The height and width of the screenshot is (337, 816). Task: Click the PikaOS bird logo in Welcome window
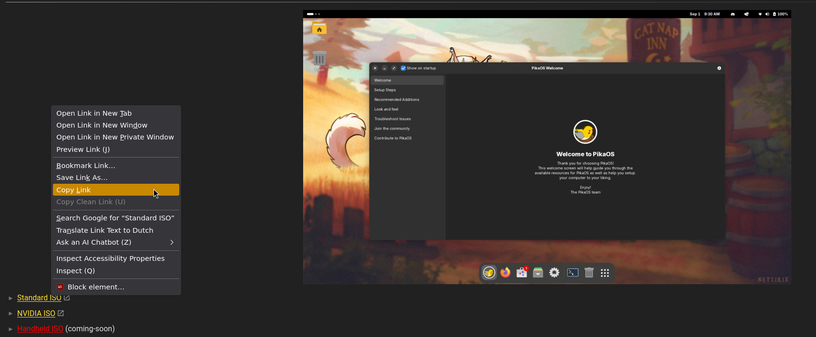coord(585,132)
